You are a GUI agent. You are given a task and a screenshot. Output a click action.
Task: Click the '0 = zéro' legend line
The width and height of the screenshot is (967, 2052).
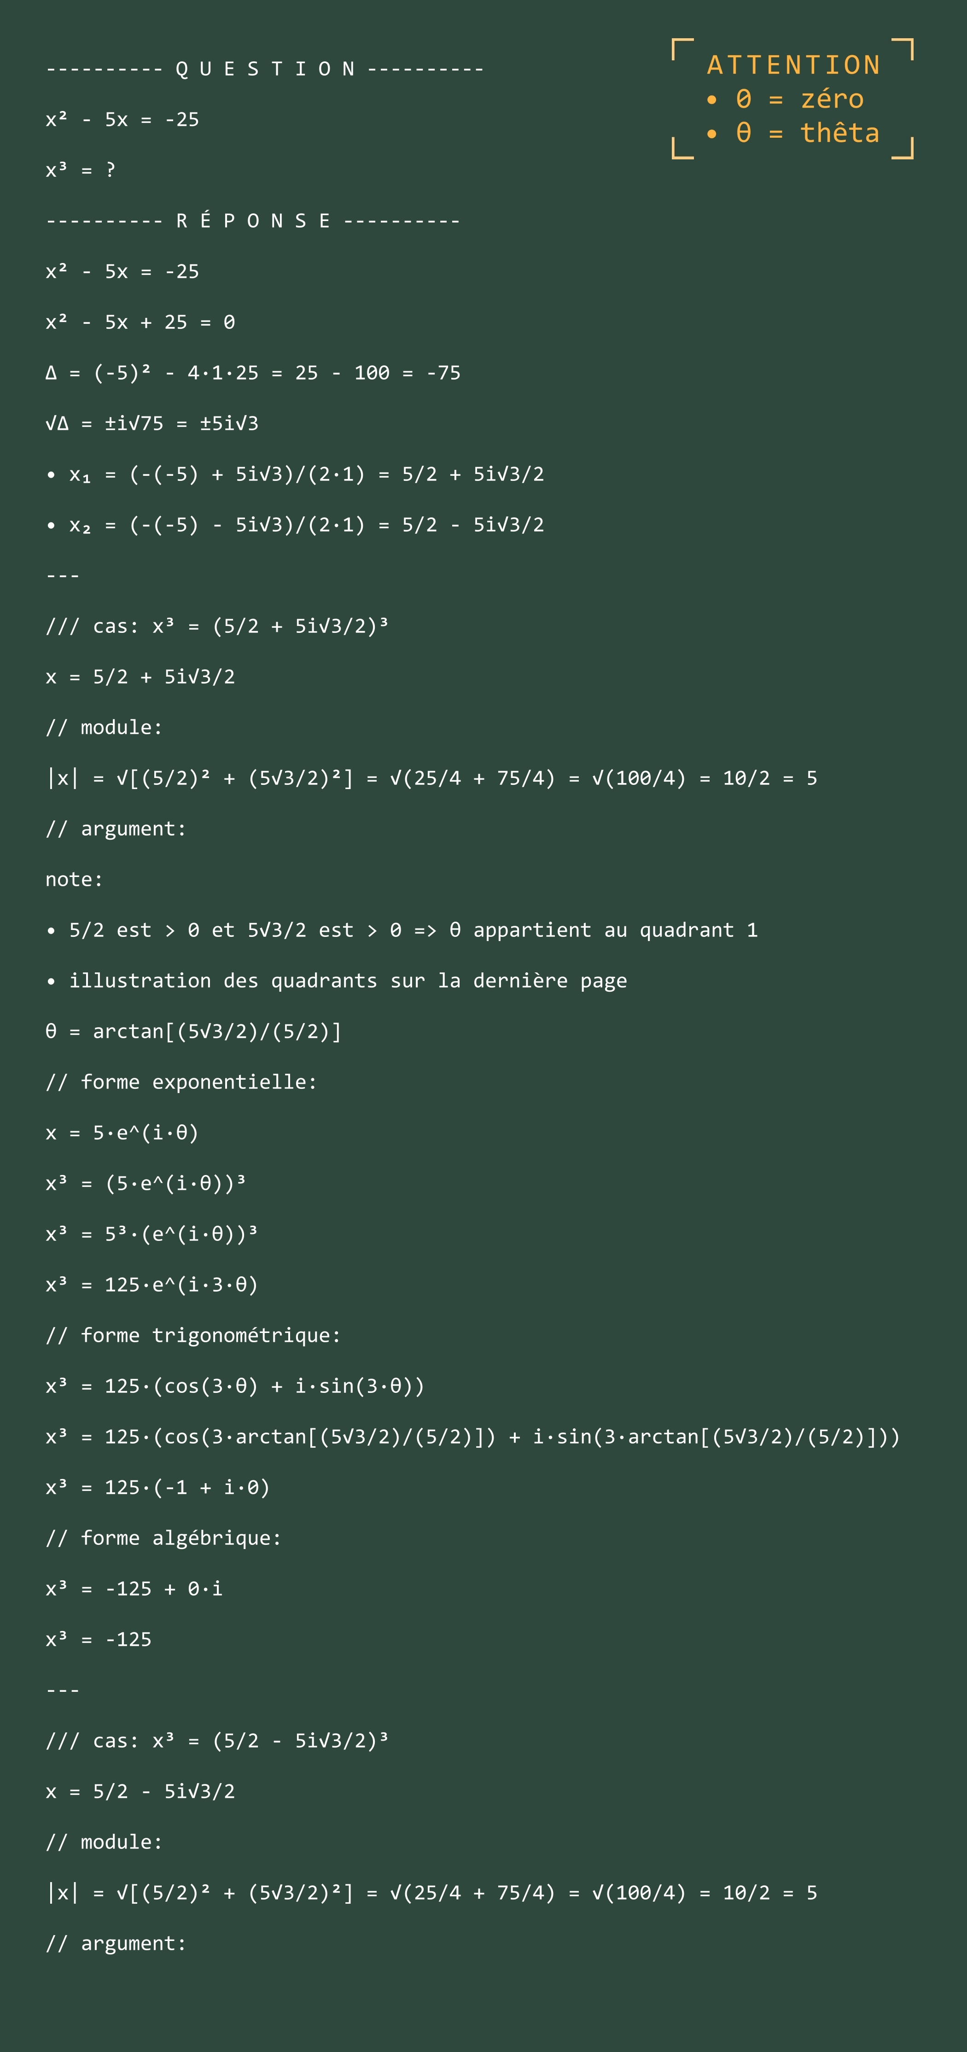pos(785,99)
